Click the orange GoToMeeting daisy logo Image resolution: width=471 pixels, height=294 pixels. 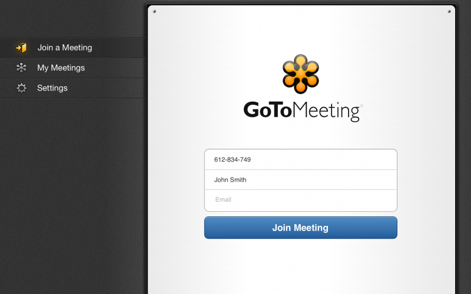301,74
